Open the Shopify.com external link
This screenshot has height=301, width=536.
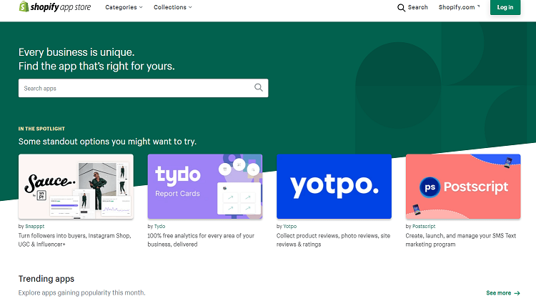(x=459, y=7)
